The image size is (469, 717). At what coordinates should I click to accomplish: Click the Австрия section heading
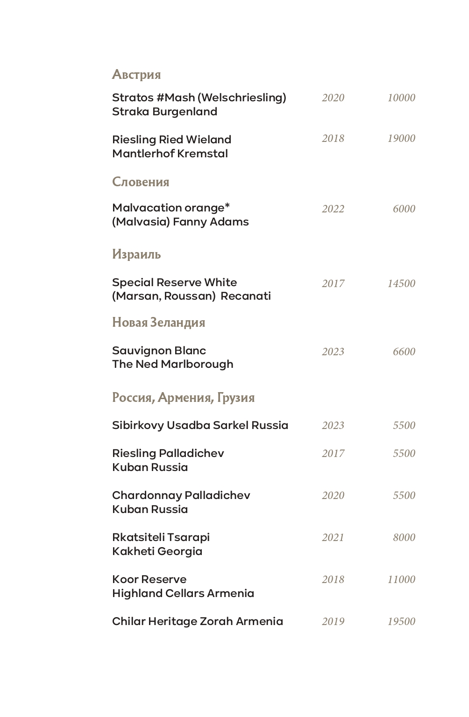[x=136, y=75]
